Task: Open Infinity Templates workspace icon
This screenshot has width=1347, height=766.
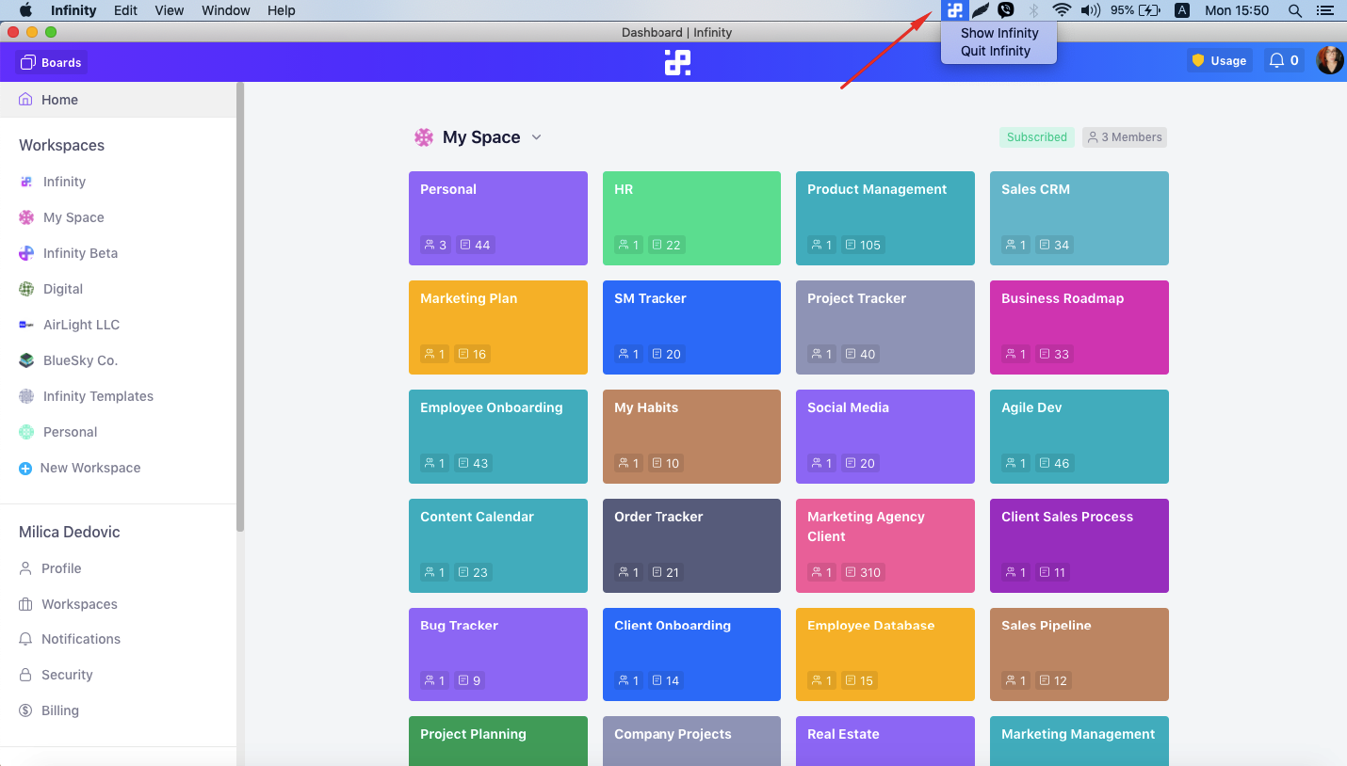Action: click(26, 396)
